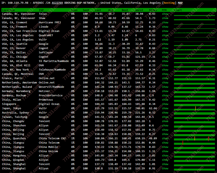Show MTR for Jiangsu China Mobile

click(165, 147)
